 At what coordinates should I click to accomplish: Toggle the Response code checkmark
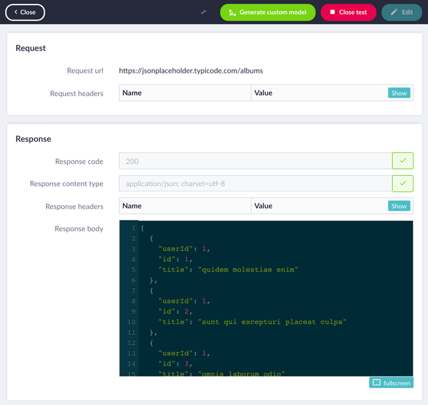402,161
